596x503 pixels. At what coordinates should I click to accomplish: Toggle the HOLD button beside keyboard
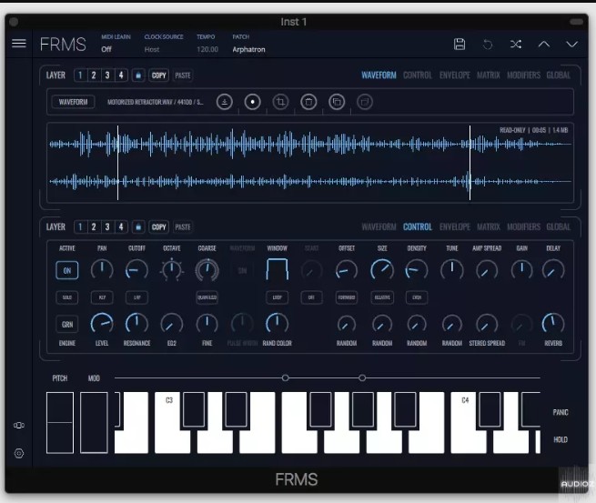pos(561,439)
